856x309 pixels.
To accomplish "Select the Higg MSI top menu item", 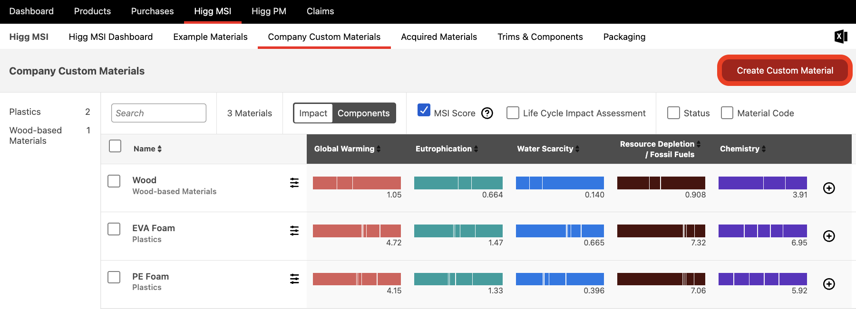I will coord(213,11).
